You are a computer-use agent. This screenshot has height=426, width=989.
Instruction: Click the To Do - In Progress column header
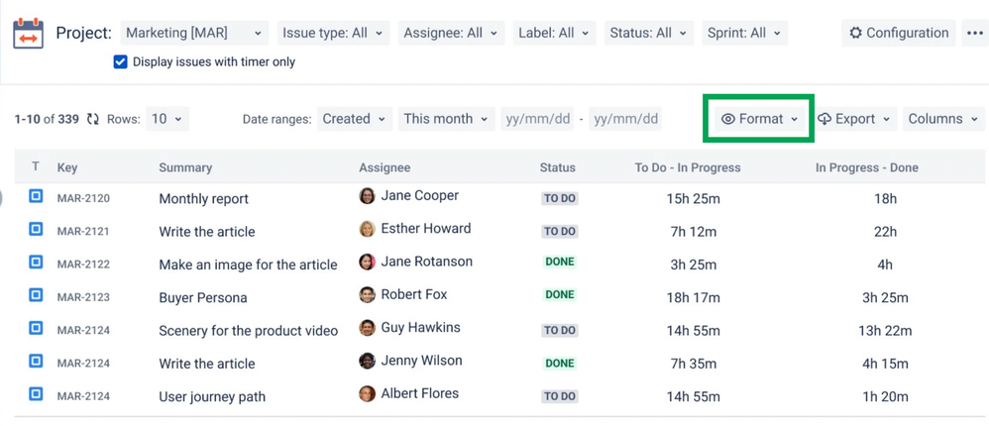pyautogui.click(x=688, y=167)
